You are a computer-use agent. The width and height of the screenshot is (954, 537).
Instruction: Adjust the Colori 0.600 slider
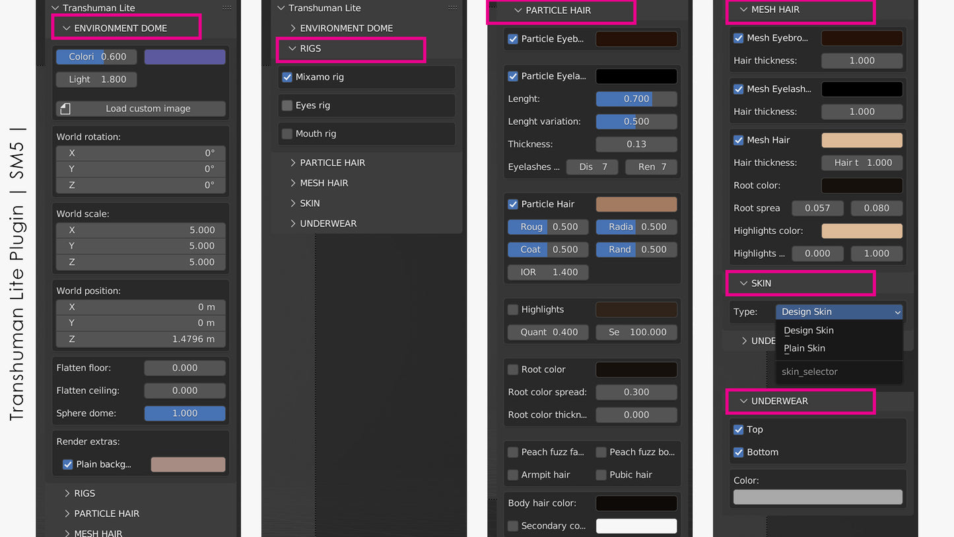pos(96,57)
